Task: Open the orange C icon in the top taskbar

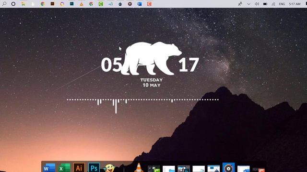Action: coord(149,4)
